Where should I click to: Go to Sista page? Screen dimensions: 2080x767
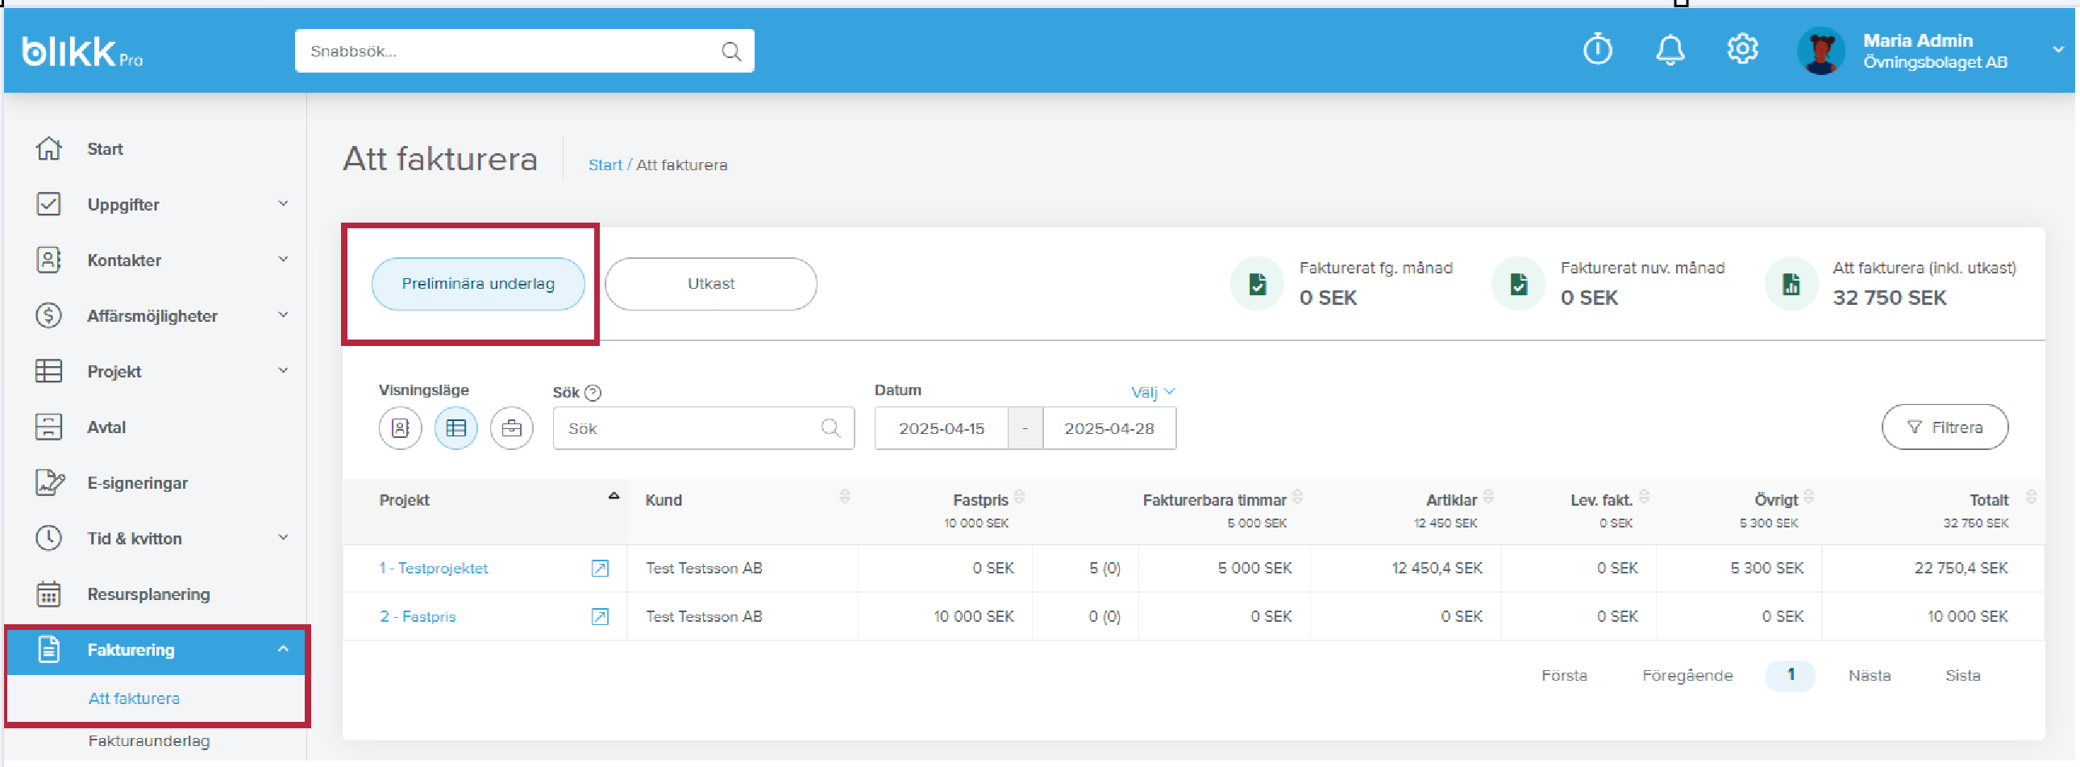click(1963, 676)
